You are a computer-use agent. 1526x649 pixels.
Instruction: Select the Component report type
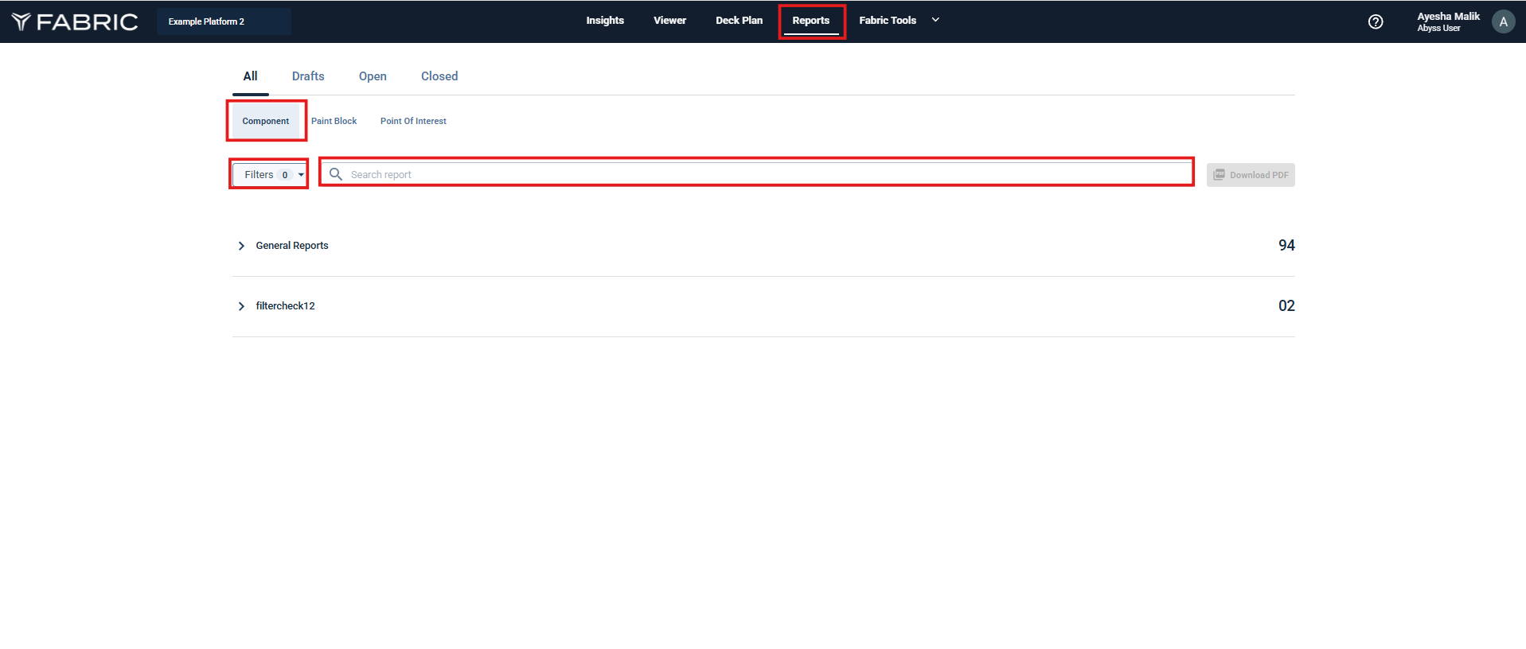(x=266, y=121)
